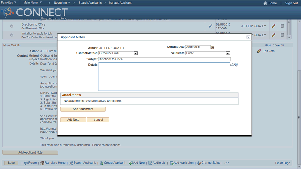The width and height of the screenshot is (301, 169).
Task: Click the trash icon on Invitation to apply row
Action: point(282,35)
